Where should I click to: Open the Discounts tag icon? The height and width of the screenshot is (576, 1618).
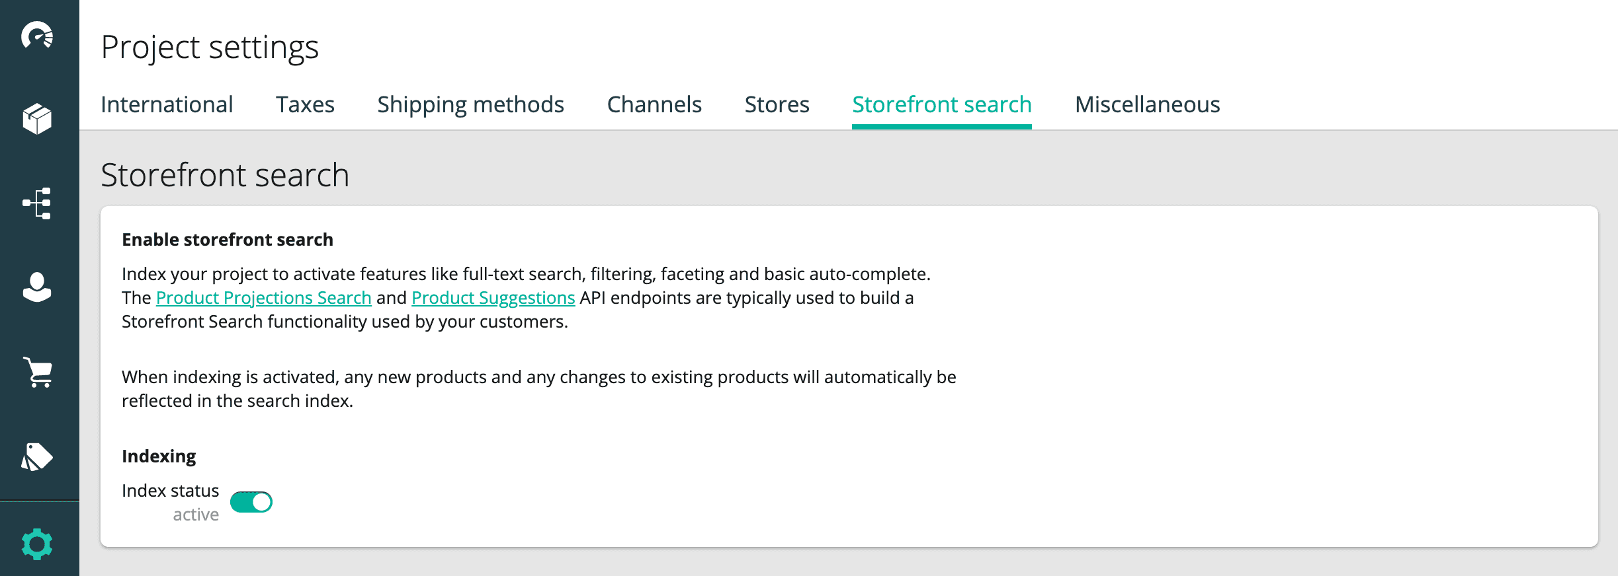point(37,456)
